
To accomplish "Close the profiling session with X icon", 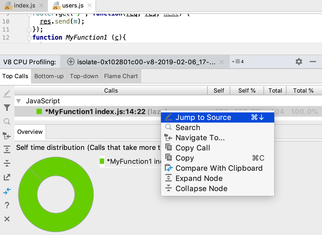I will click(222, 62).
